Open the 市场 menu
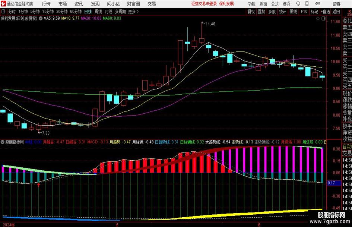The height and width of the screenshot is (227, 352). pyautogui.click(x=63, y=4)
